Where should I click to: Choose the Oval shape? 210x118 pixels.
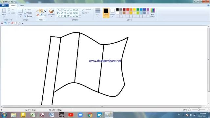(65, 10)
